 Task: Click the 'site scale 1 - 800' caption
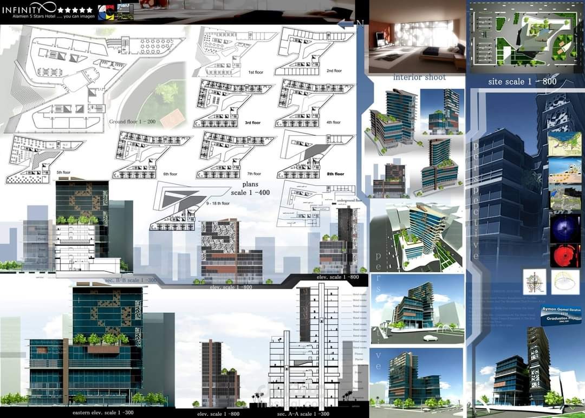pos(522,81)
